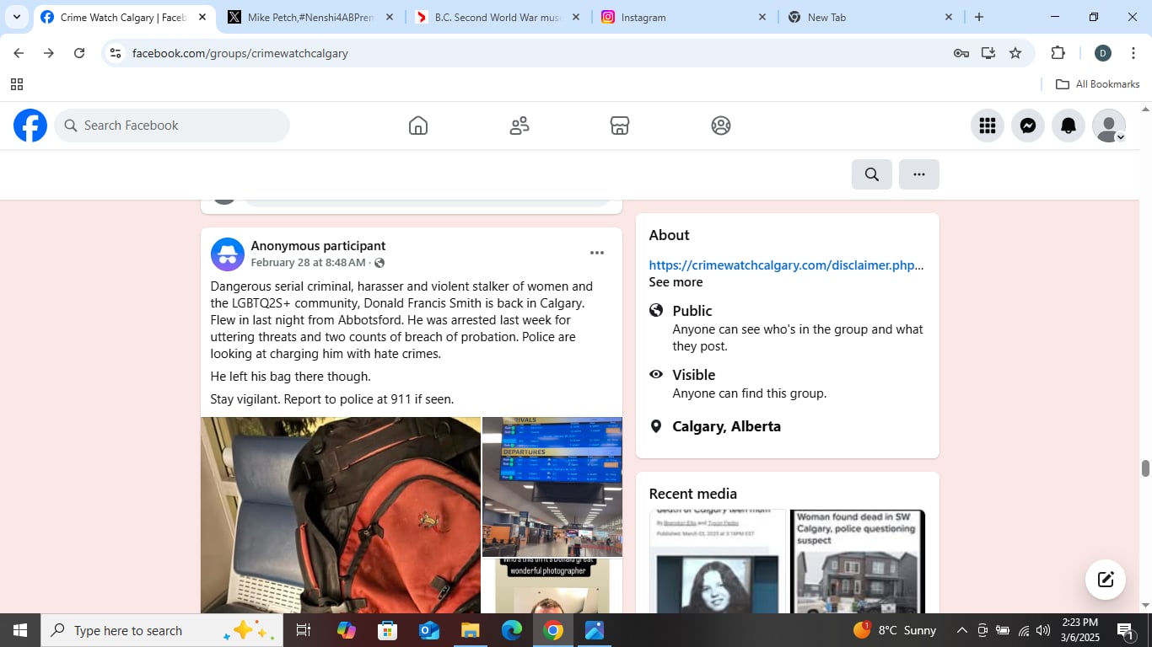Show hidden system tray icons
Viewport: 1152px width, 647px height.
[x=961, y=630]
